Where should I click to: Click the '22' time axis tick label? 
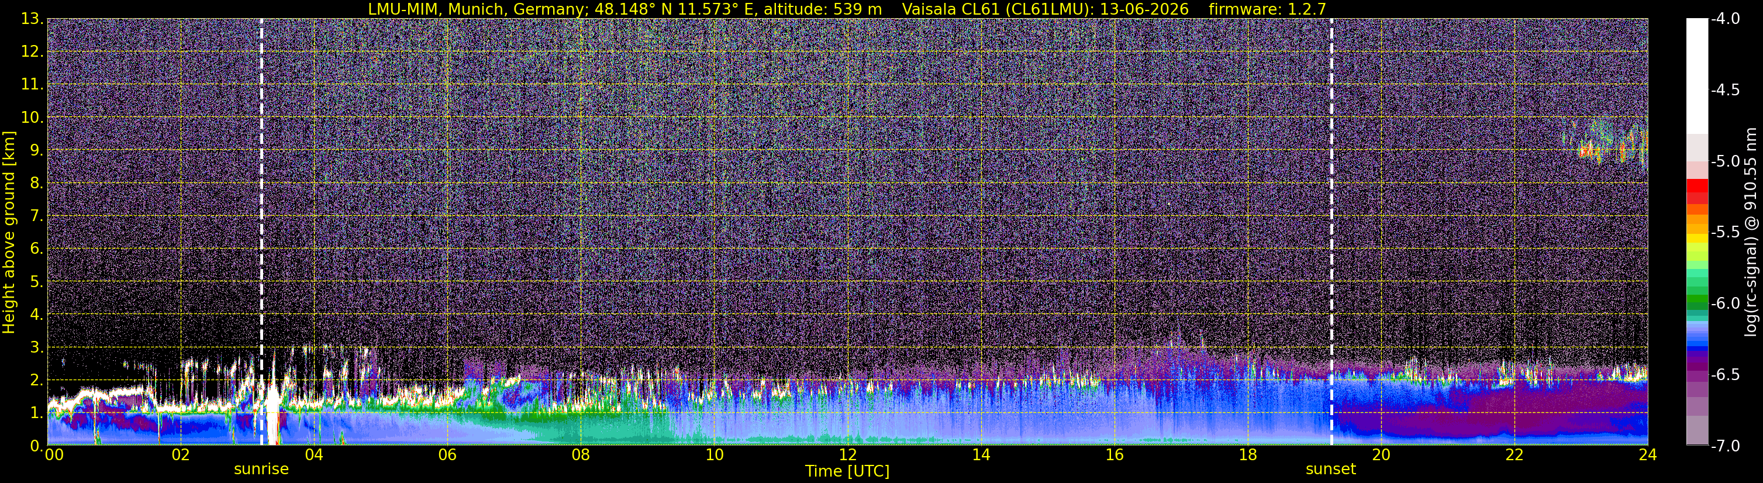[1515, 455]
